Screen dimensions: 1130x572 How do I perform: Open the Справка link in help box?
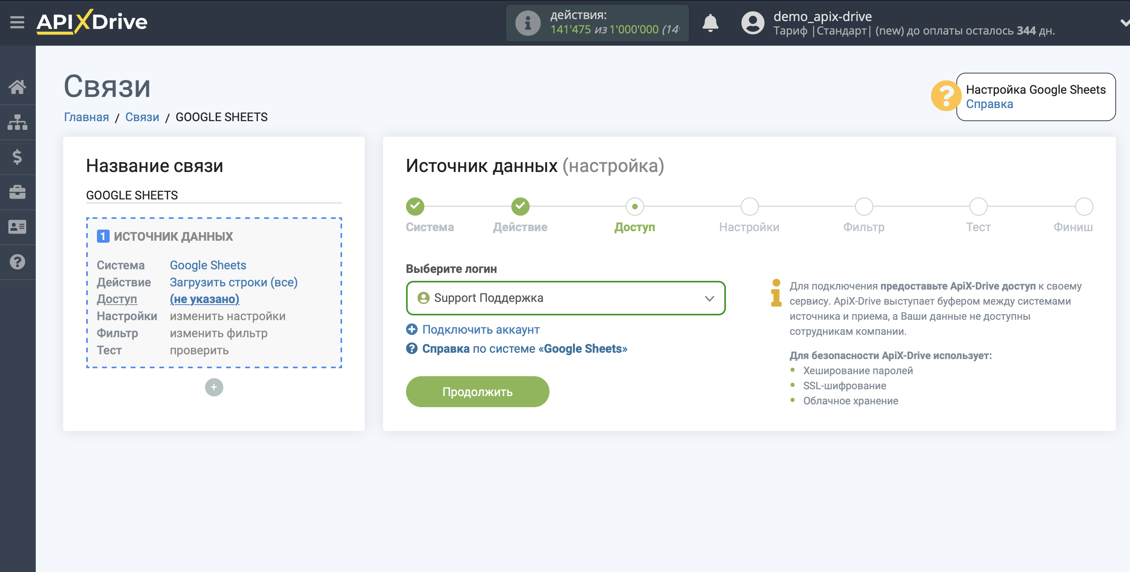pos(990,104)
